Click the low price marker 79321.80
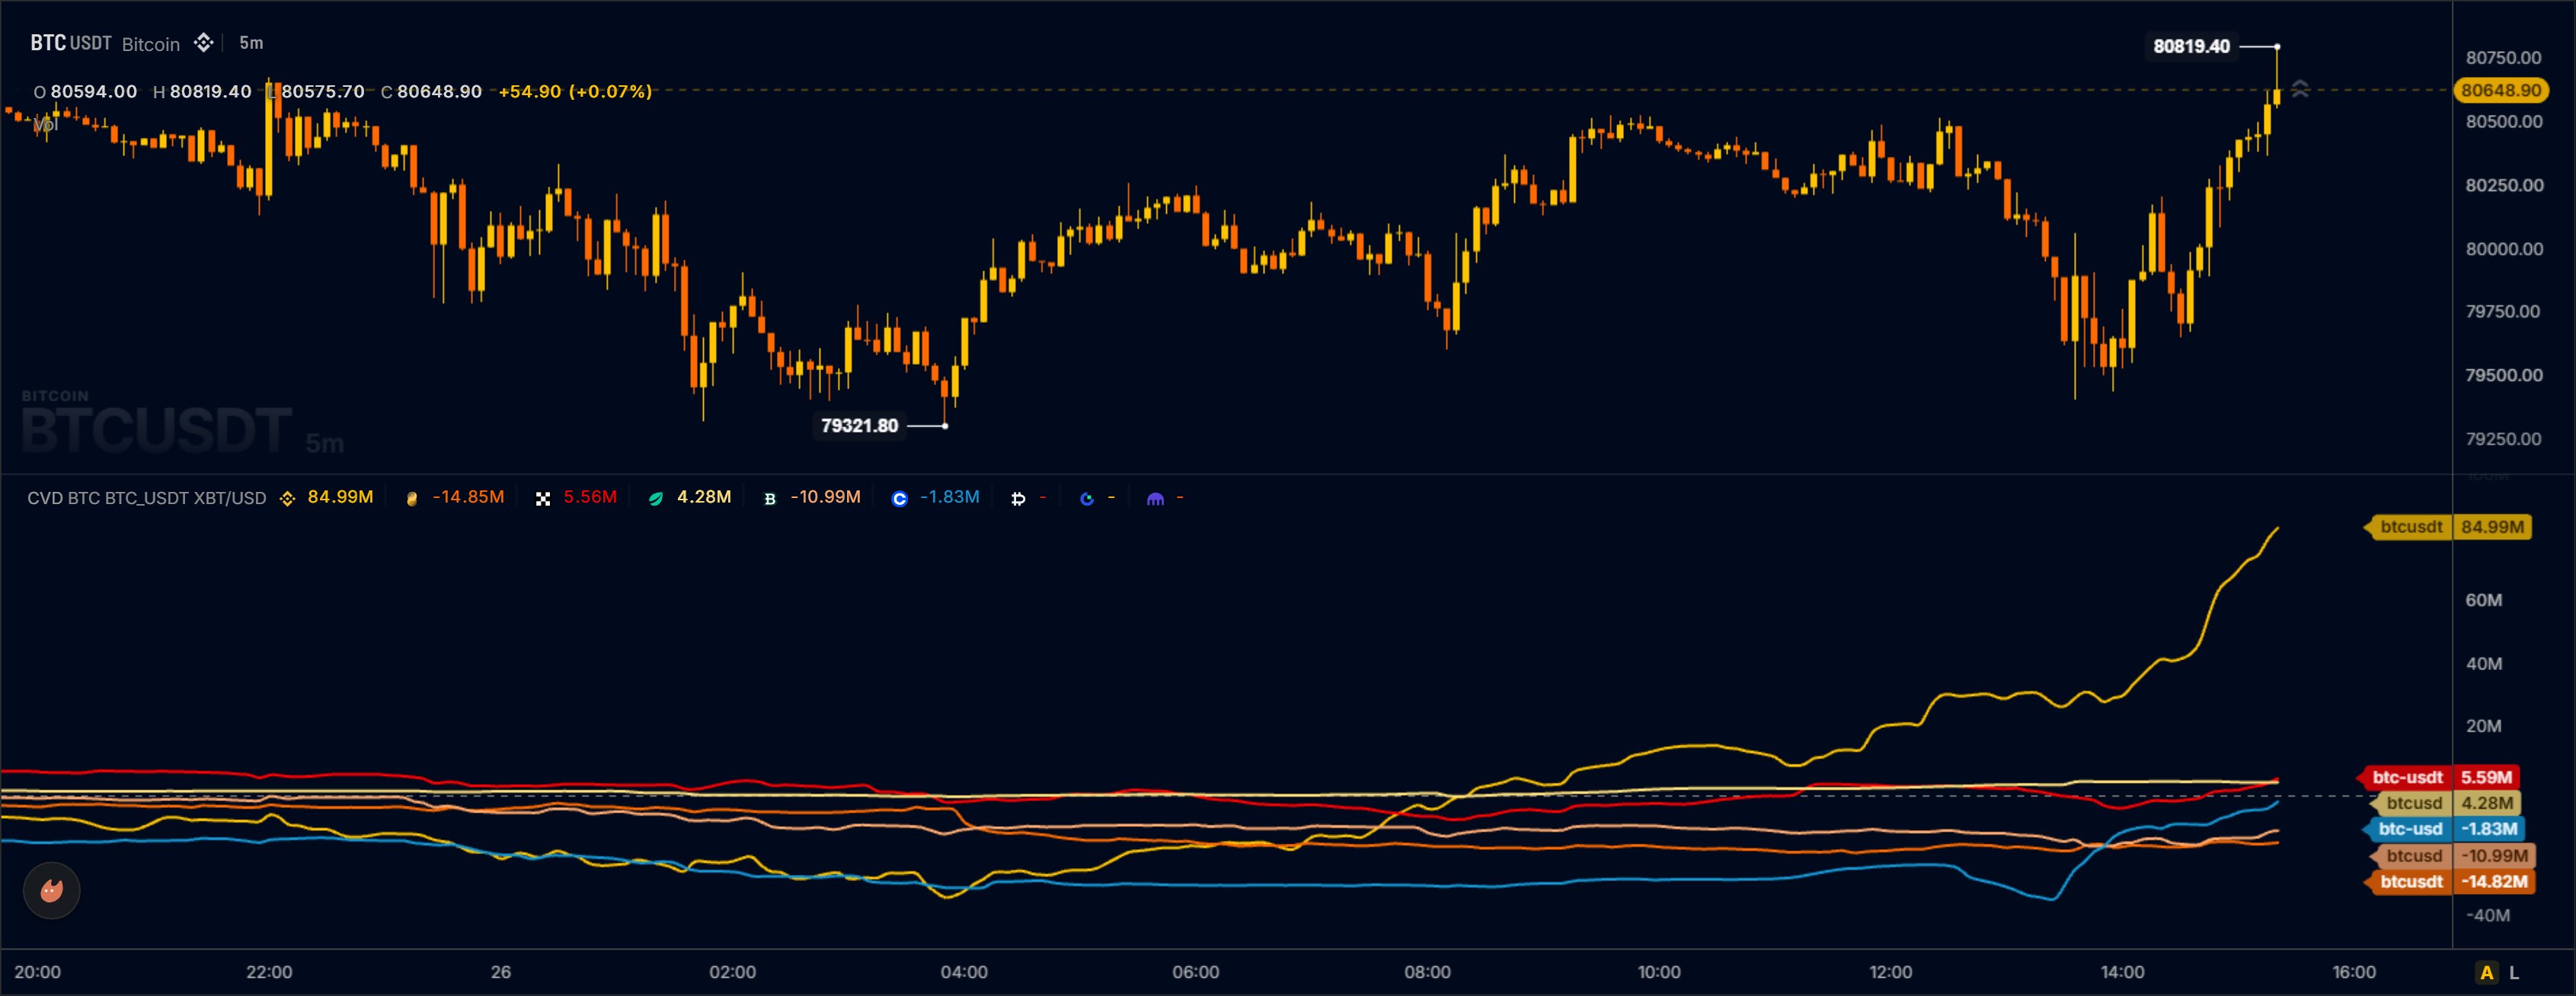This screenshot has width=2576, height=996. pyautogui.click(x=859, y=426)
